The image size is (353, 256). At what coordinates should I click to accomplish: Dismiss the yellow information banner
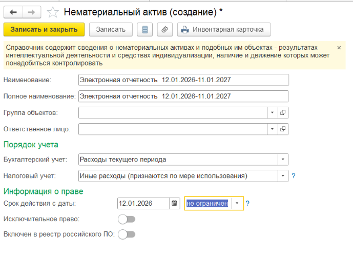tap(339, 48)
